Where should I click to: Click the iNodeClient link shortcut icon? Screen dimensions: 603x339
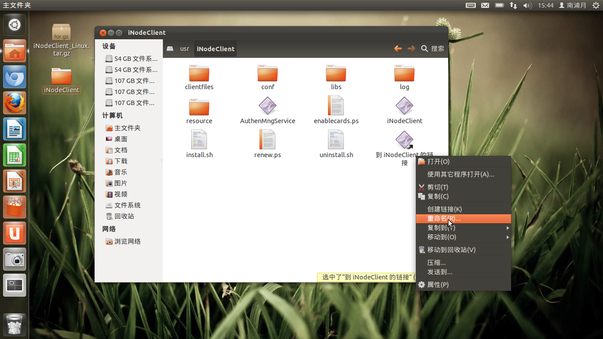pyautogui.click(x=404, y=140)
